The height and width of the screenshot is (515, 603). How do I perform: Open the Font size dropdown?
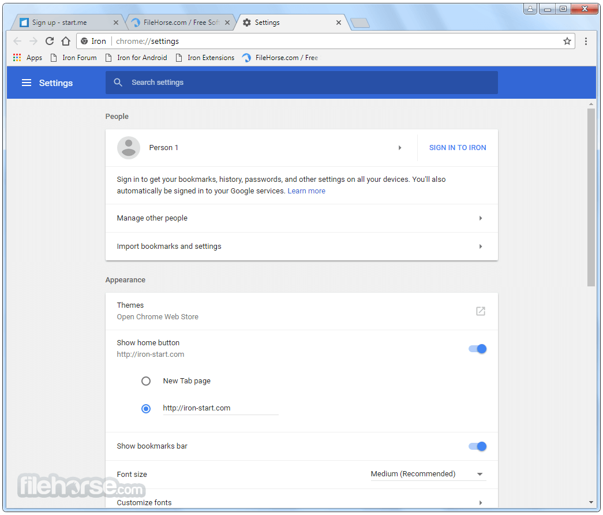coord(428,474)
